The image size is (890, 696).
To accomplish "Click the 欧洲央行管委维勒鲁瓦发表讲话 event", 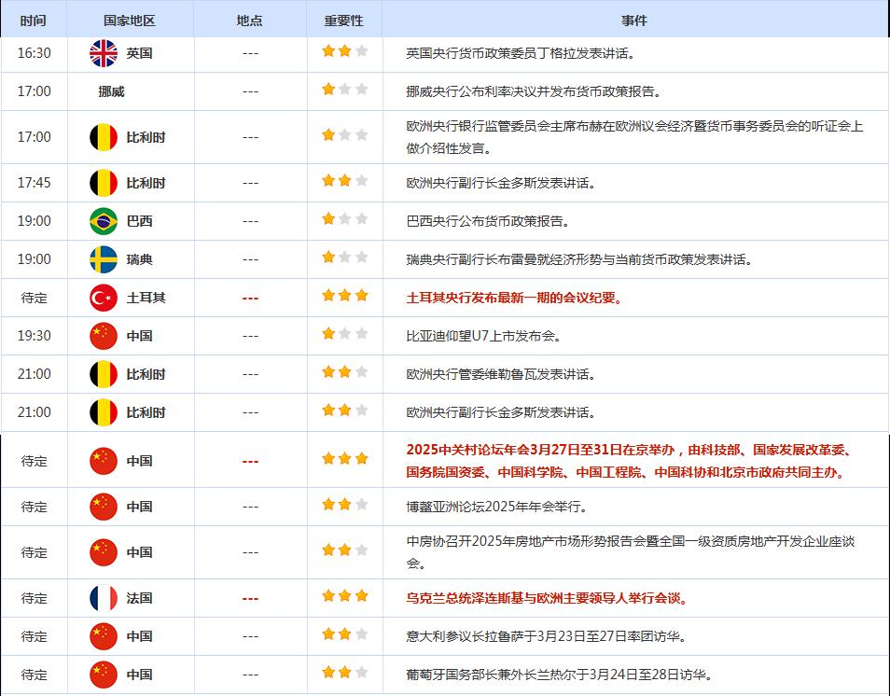I will [x=501, y=375].
